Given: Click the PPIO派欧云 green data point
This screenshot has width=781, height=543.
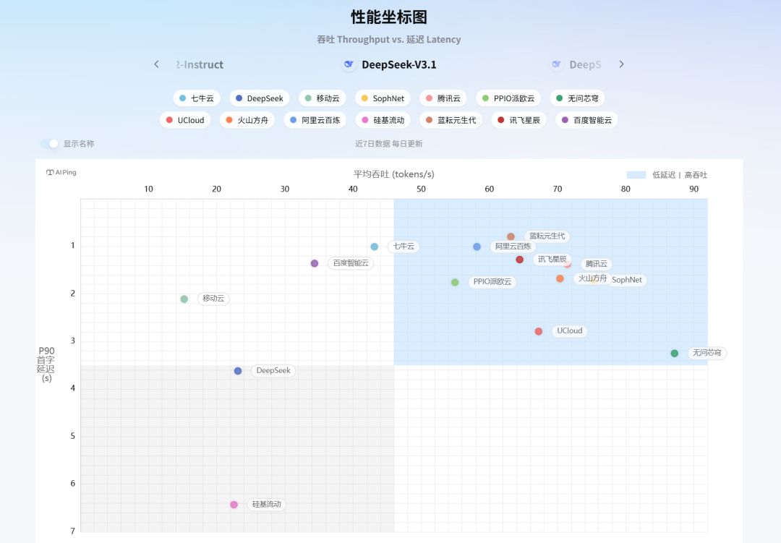Looking at the screenshot, I should 455,283.
